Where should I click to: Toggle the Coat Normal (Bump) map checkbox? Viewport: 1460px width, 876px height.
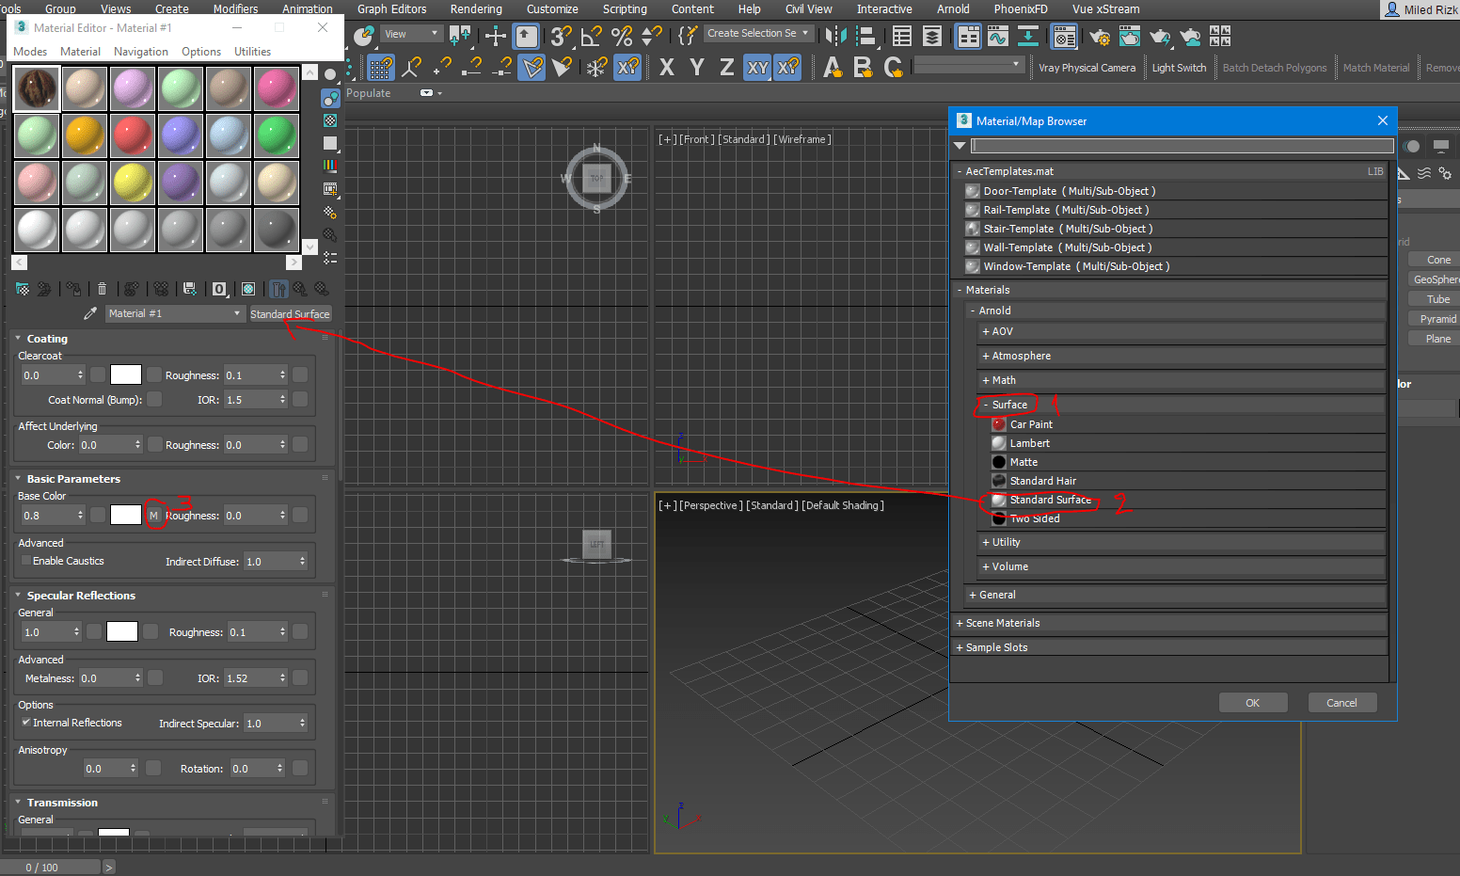[x=154, y=400]
